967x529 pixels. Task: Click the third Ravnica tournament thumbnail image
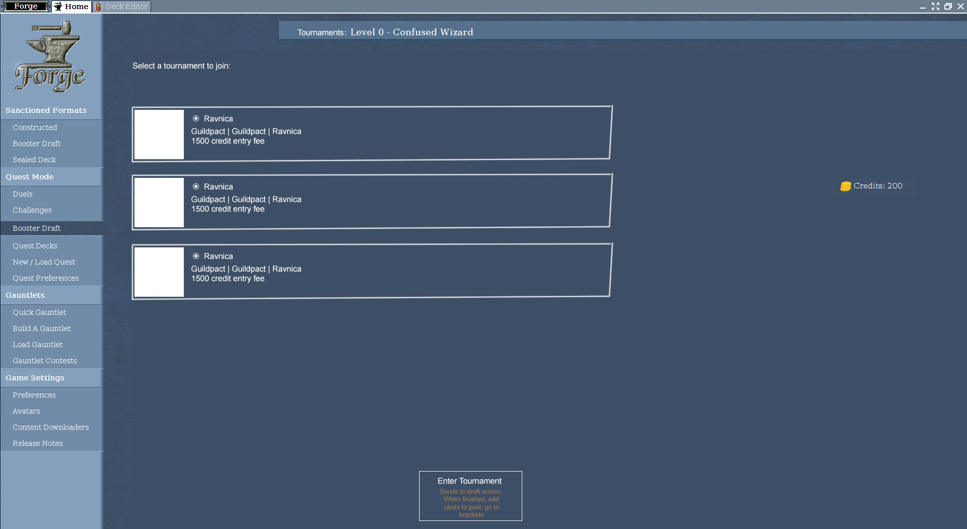tap(159, 272)
